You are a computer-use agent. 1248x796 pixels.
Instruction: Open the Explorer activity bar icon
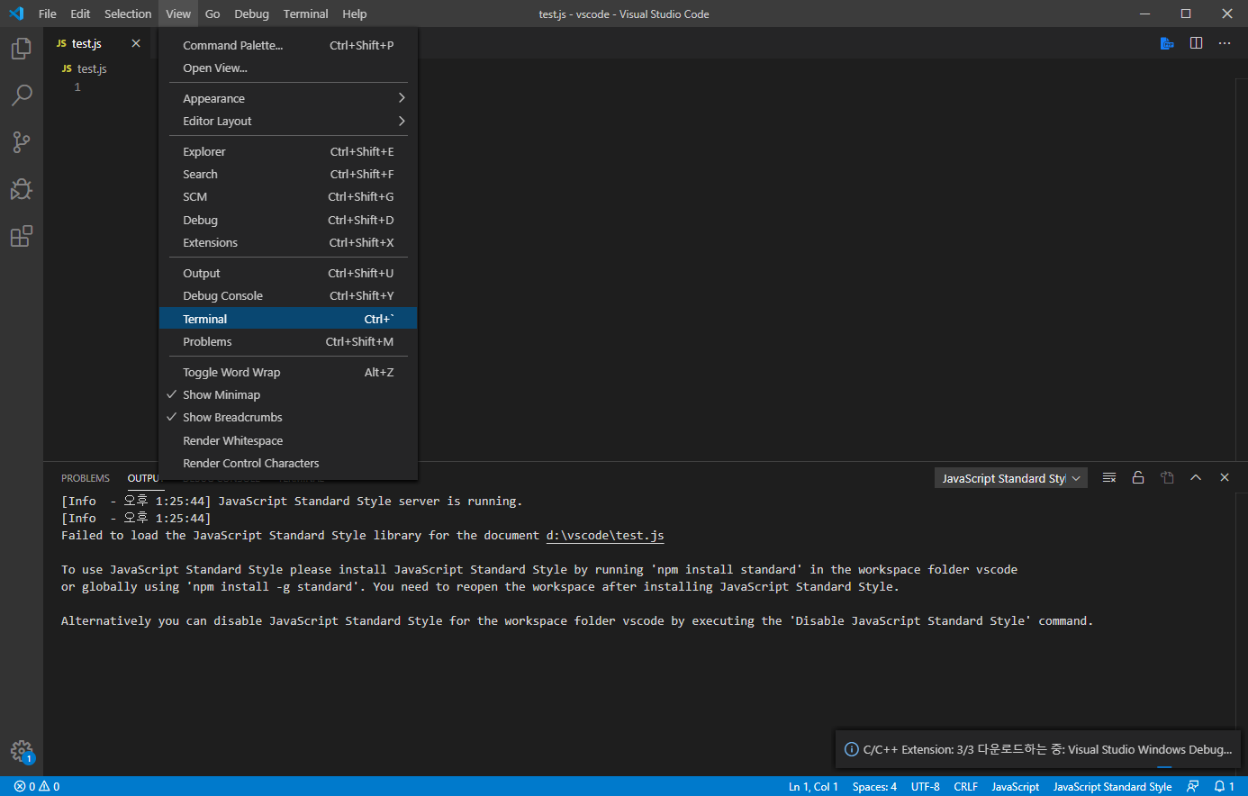[22, 49]
